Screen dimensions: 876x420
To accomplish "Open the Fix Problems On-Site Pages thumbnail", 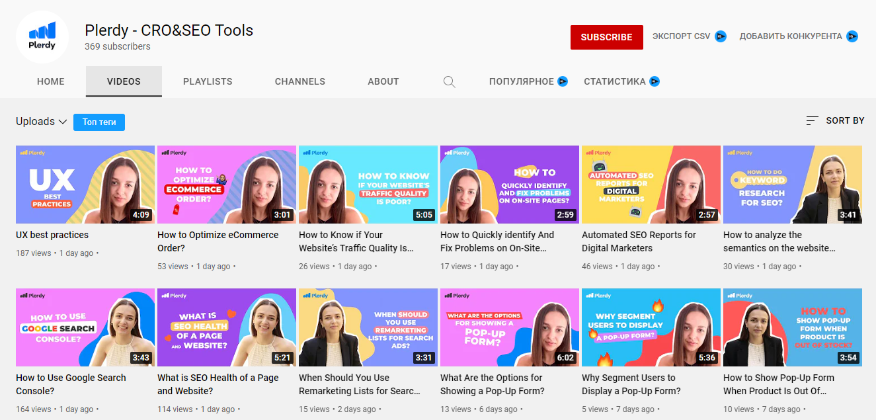I will click(x=510, y=185).
